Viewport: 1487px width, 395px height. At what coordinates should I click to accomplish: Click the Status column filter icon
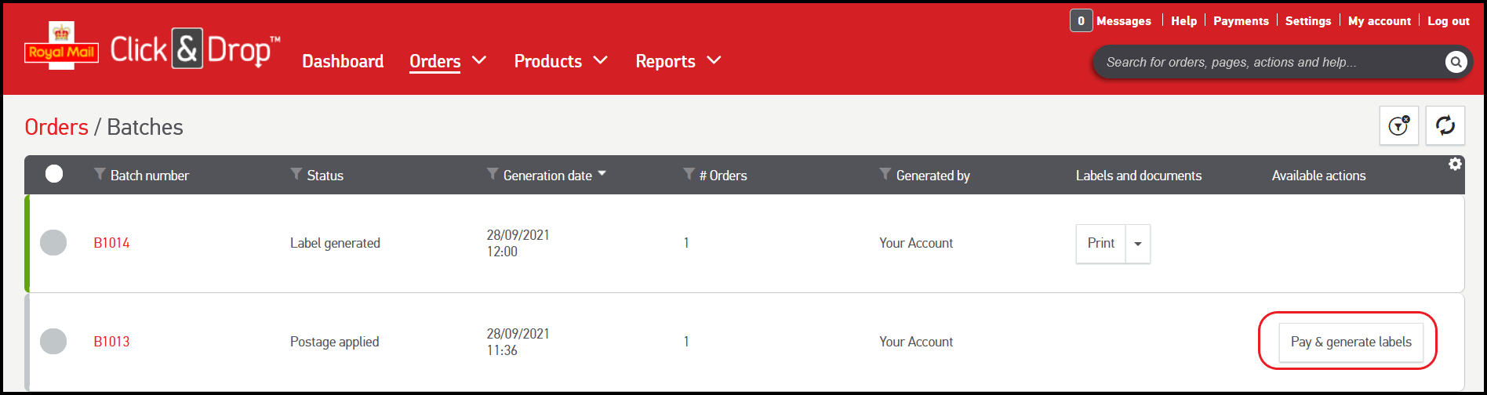pos(296,174)
